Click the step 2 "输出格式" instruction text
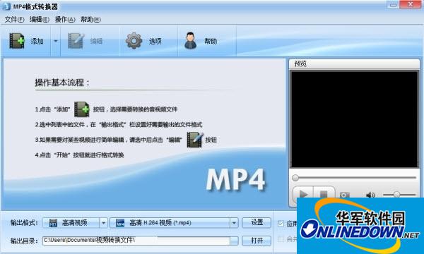Image resolution: width=424 pixels, height=254 pixels. [119, 124]
